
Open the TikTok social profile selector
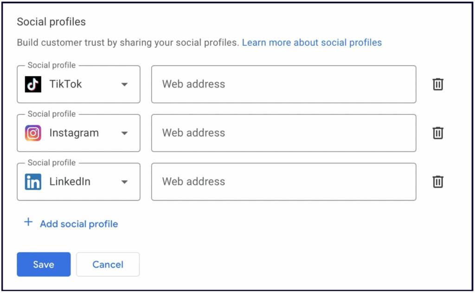(78, 84)
